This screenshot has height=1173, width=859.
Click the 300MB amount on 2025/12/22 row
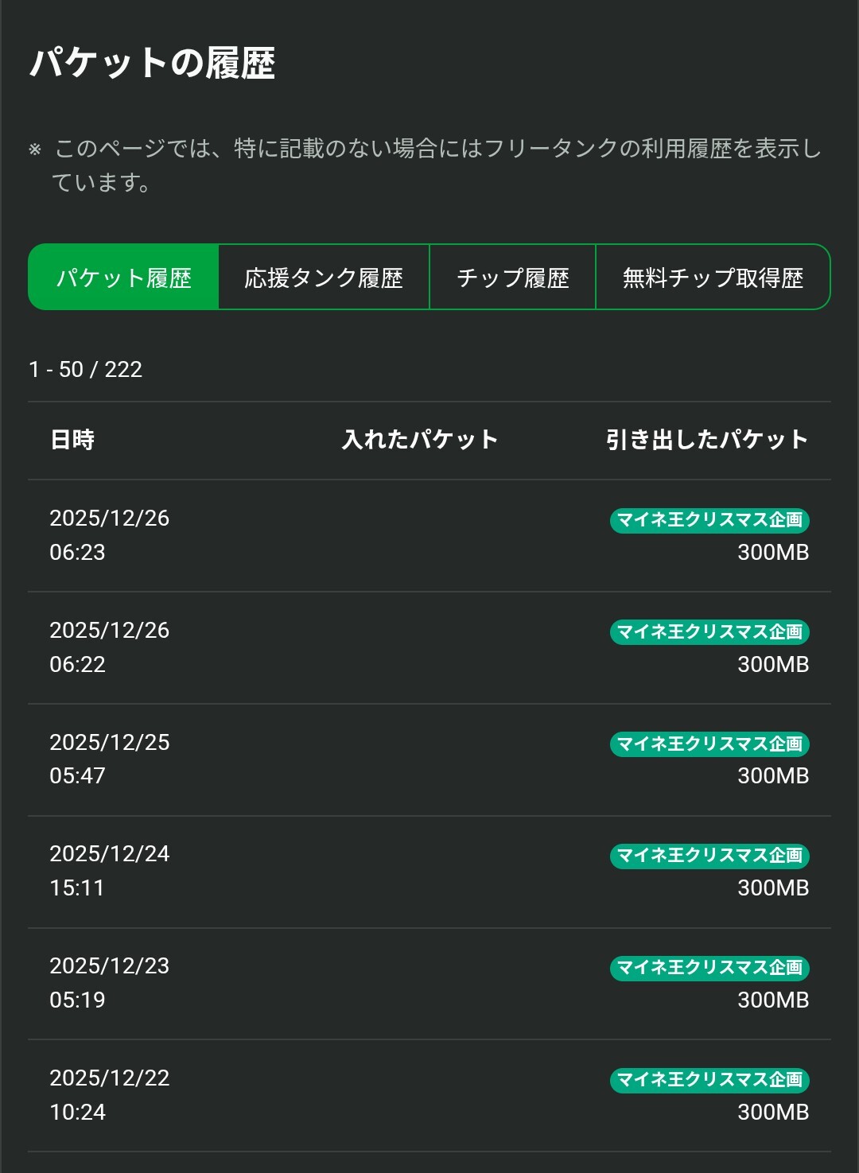click(772, 1113)
